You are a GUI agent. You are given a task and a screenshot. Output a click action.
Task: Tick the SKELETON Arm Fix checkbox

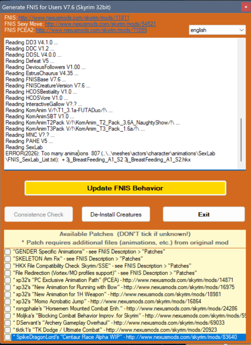[8, 259]
